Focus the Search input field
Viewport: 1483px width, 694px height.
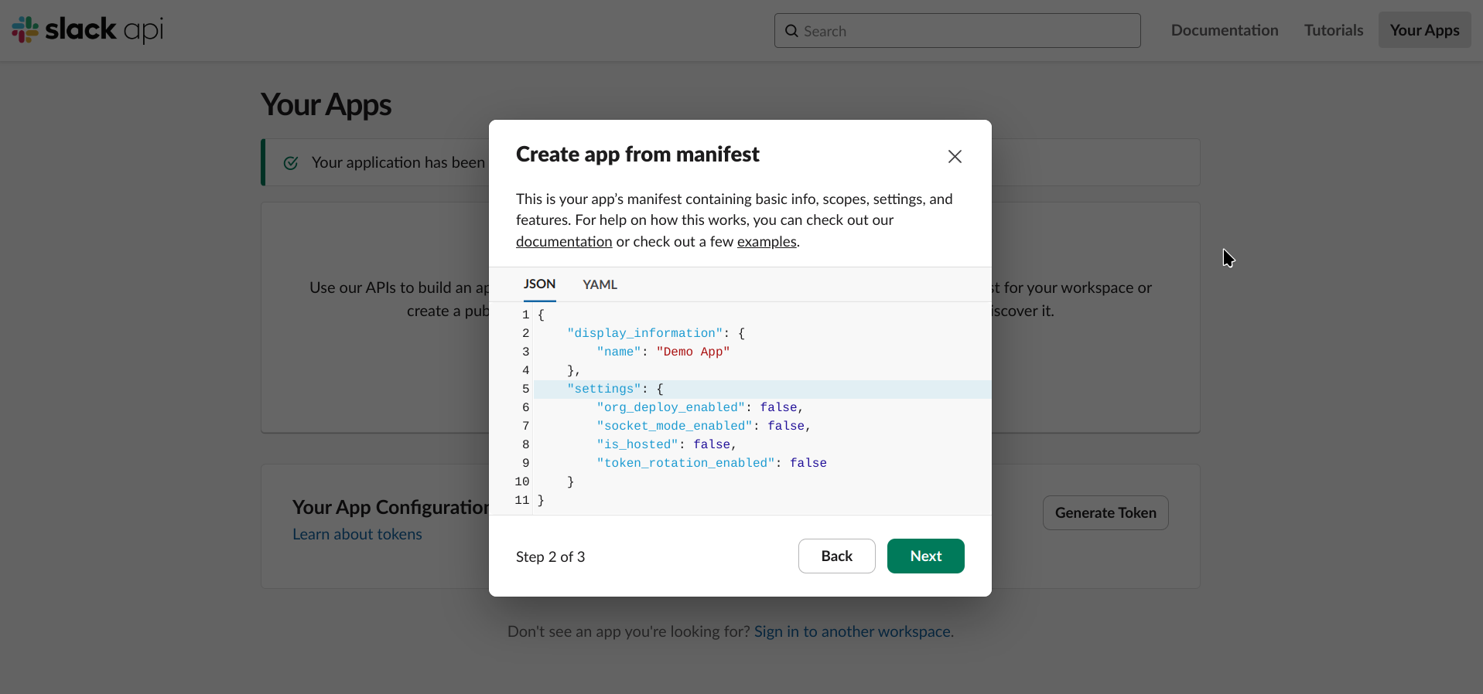[x=967, y=31]
